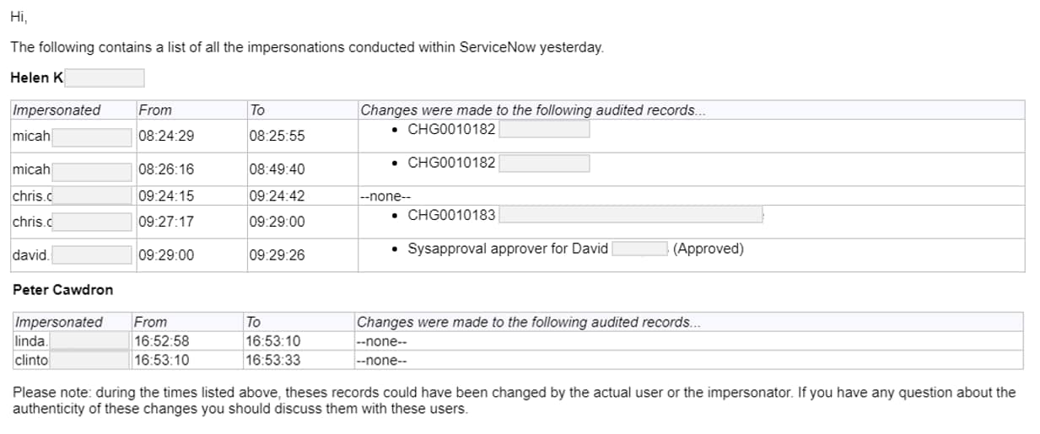Click the Impersonated header in Helen's table

tap(57, 110)
